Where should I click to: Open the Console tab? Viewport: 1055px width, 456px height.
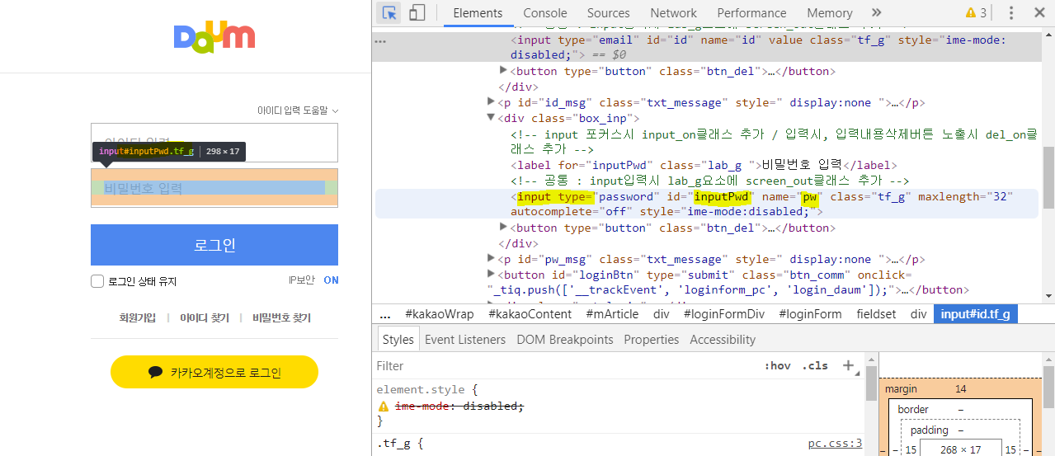[545, 12]
